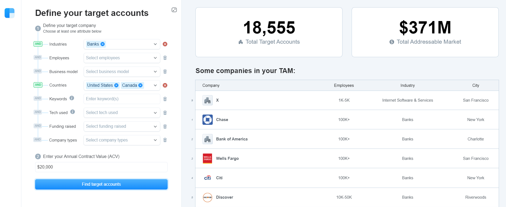Clear the Countries filter with red X
This screenshot has width=506, height=207.
click(x=165, y=85)
